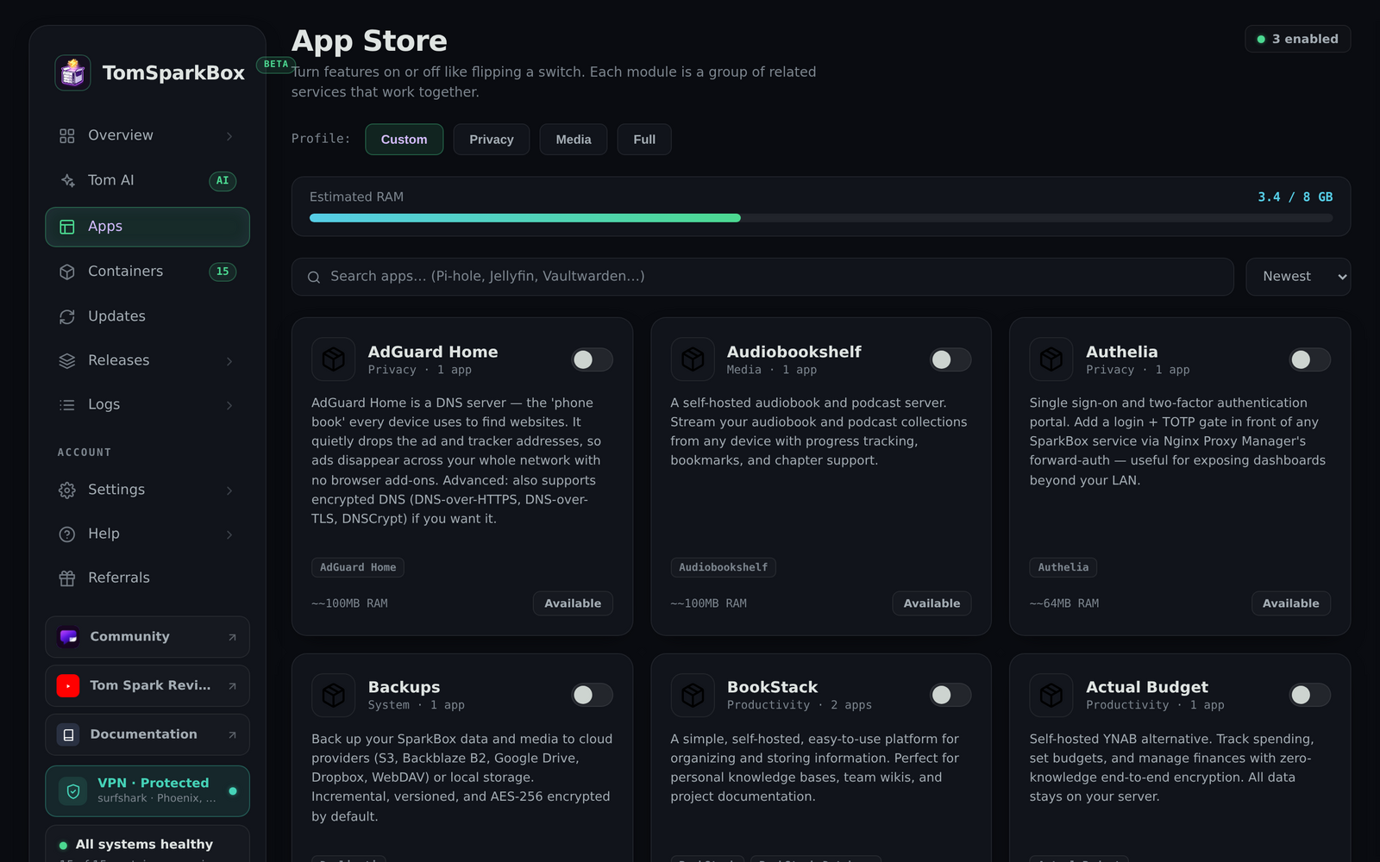Click the Documentation external link arrow

click(x=232, y=735)
